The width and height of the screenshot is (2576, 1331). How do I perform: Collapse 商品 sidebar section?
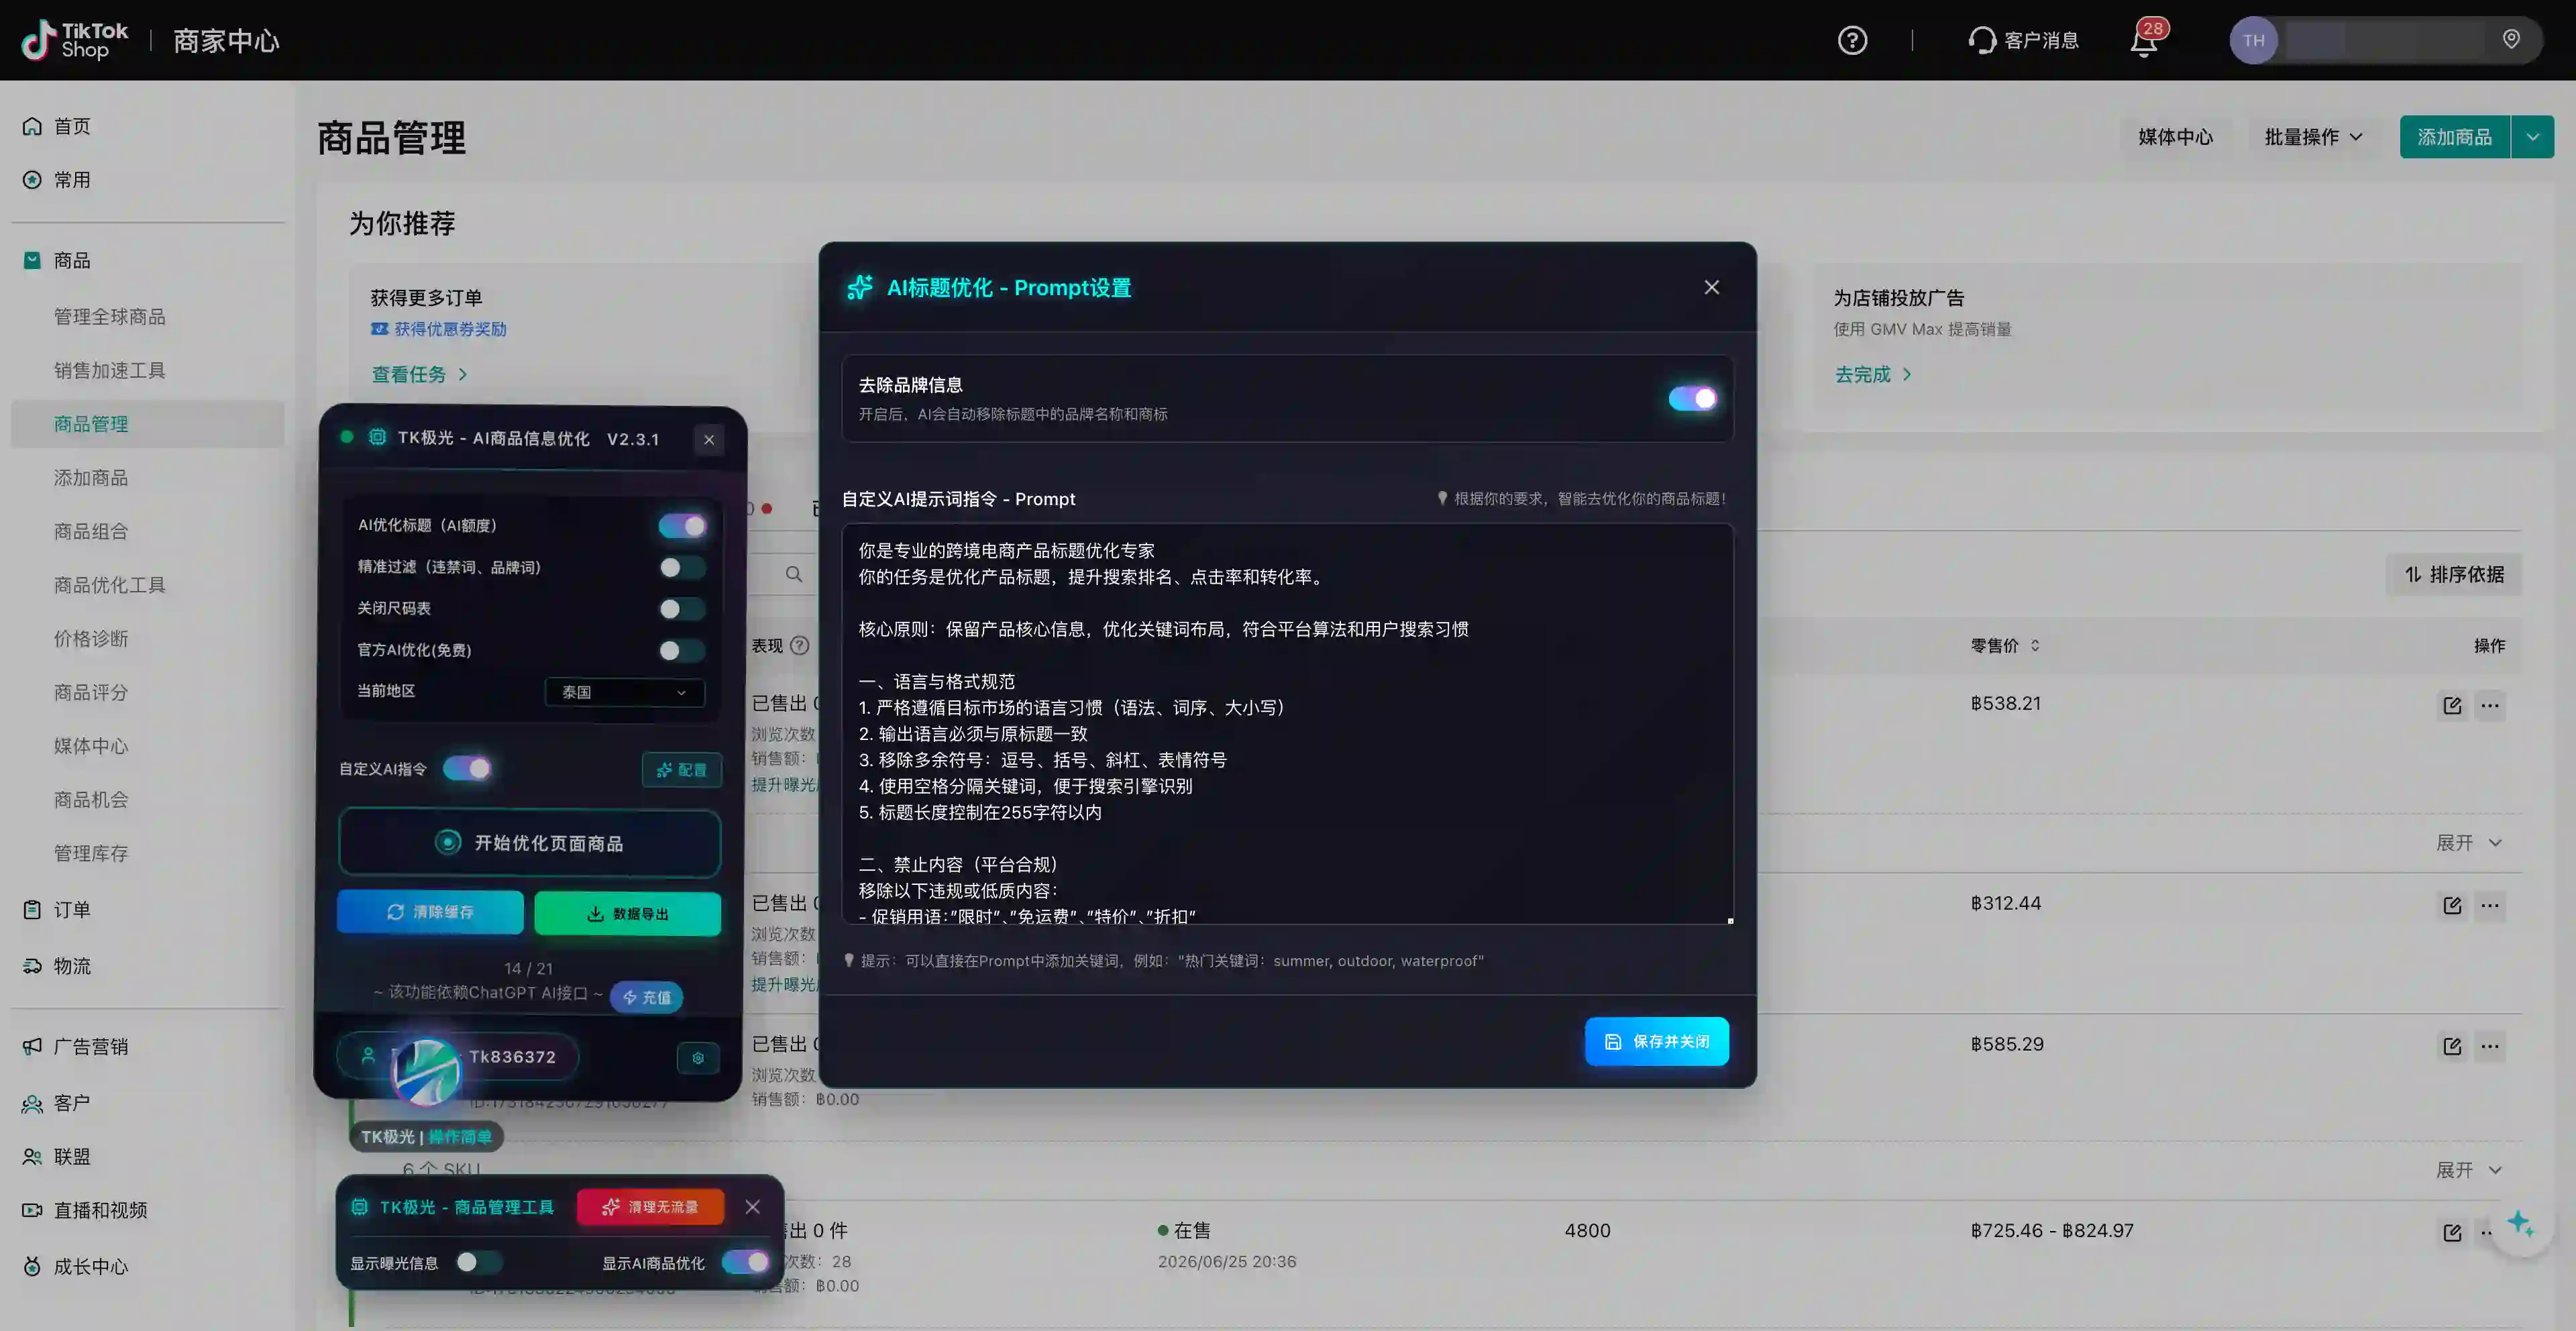pos(72,260)
